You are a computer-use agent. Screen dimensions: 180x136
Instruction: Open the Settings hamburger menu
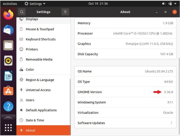pyautogui.click(x=65, y=12)
